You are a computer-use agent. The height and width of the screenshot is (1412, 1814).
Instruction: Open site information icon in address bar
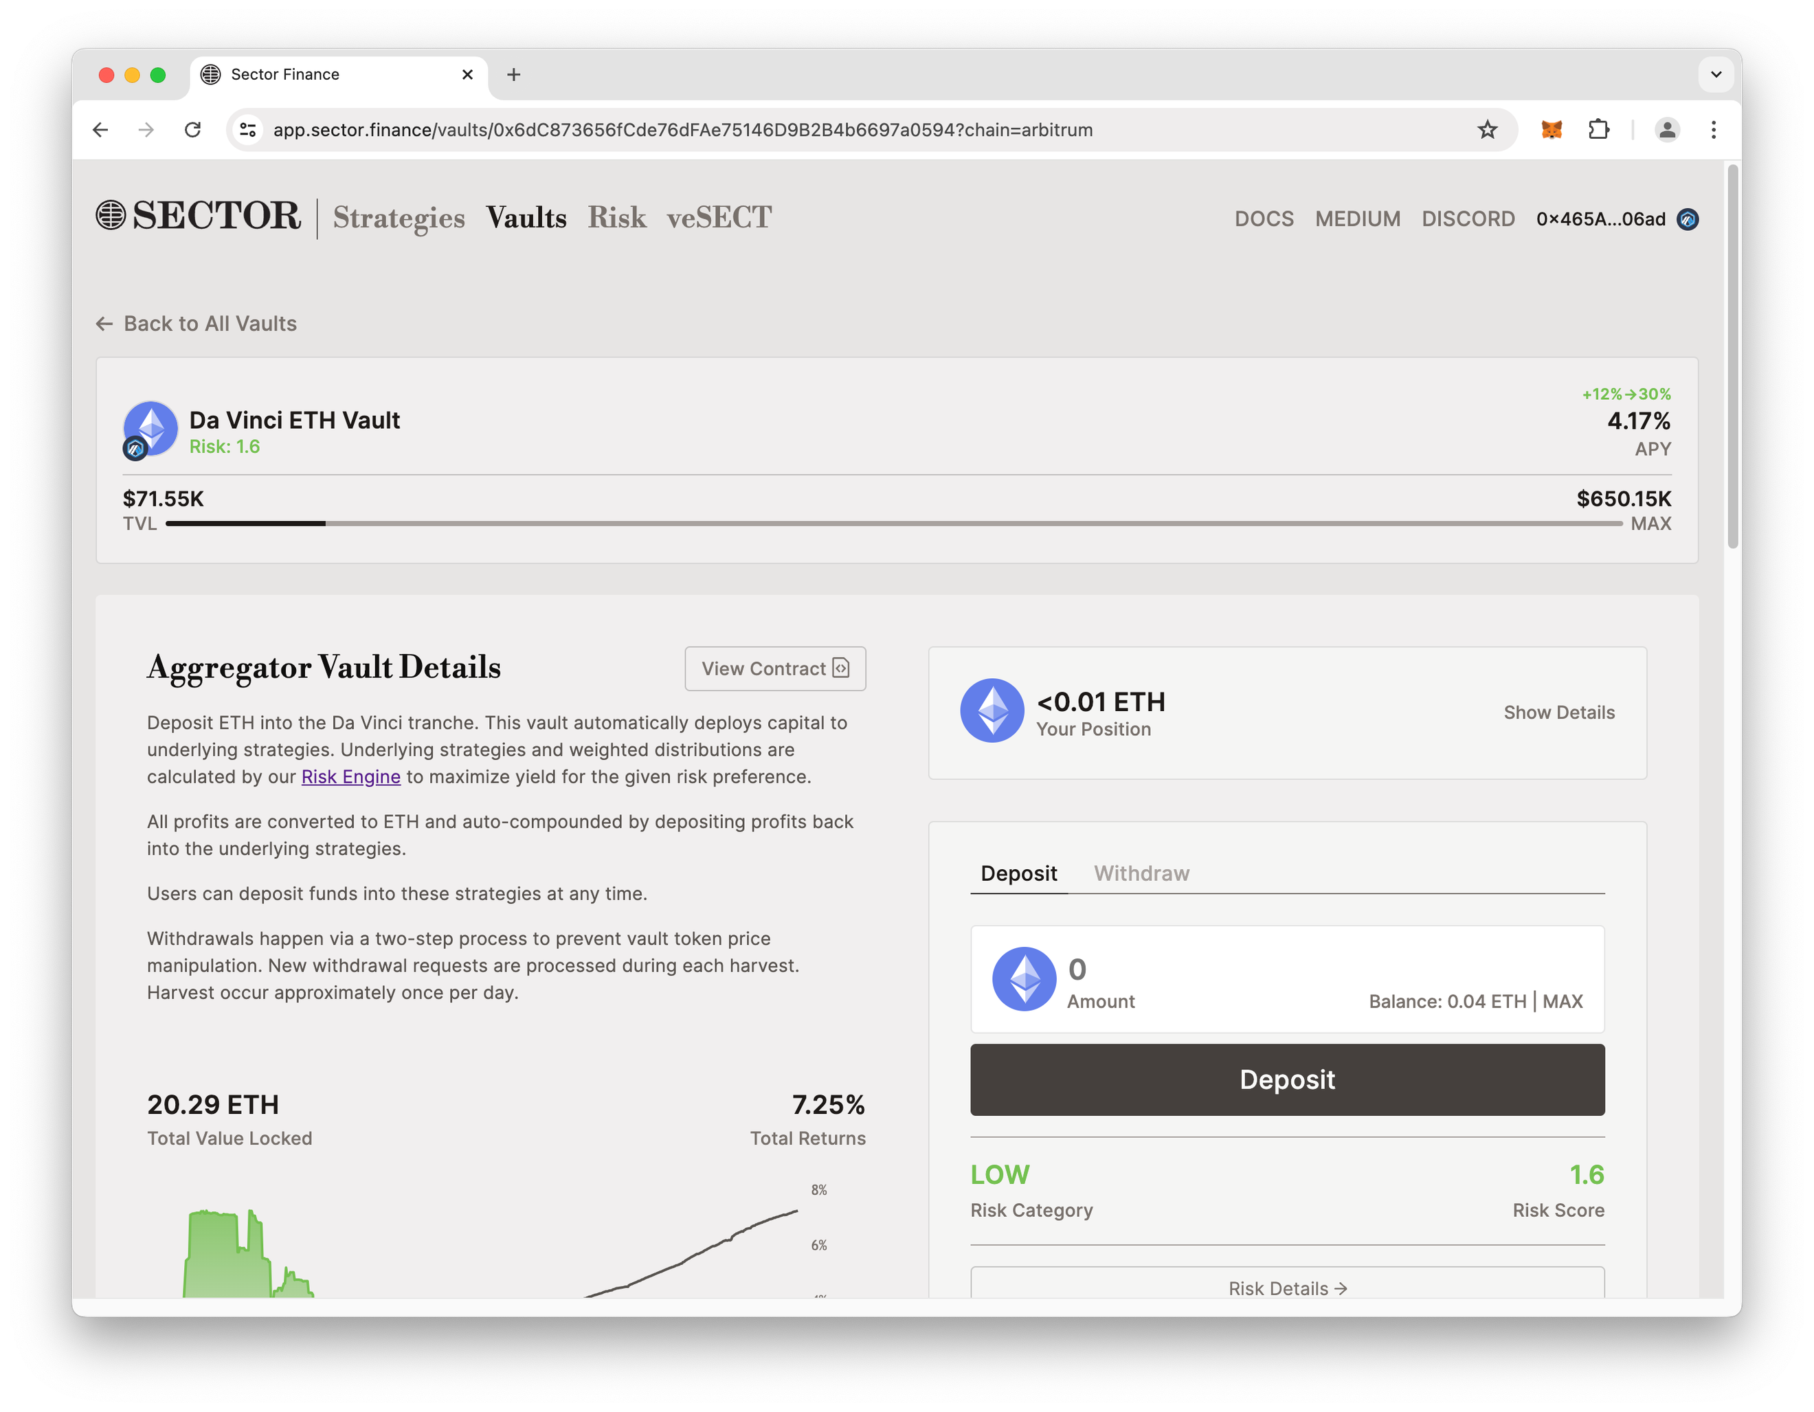pos(247,130)
